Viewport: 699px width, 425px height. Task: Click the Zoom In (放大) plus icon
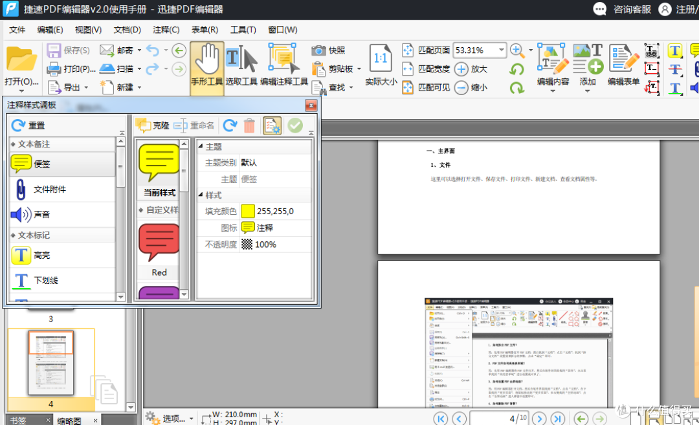(x=461, y=69)
